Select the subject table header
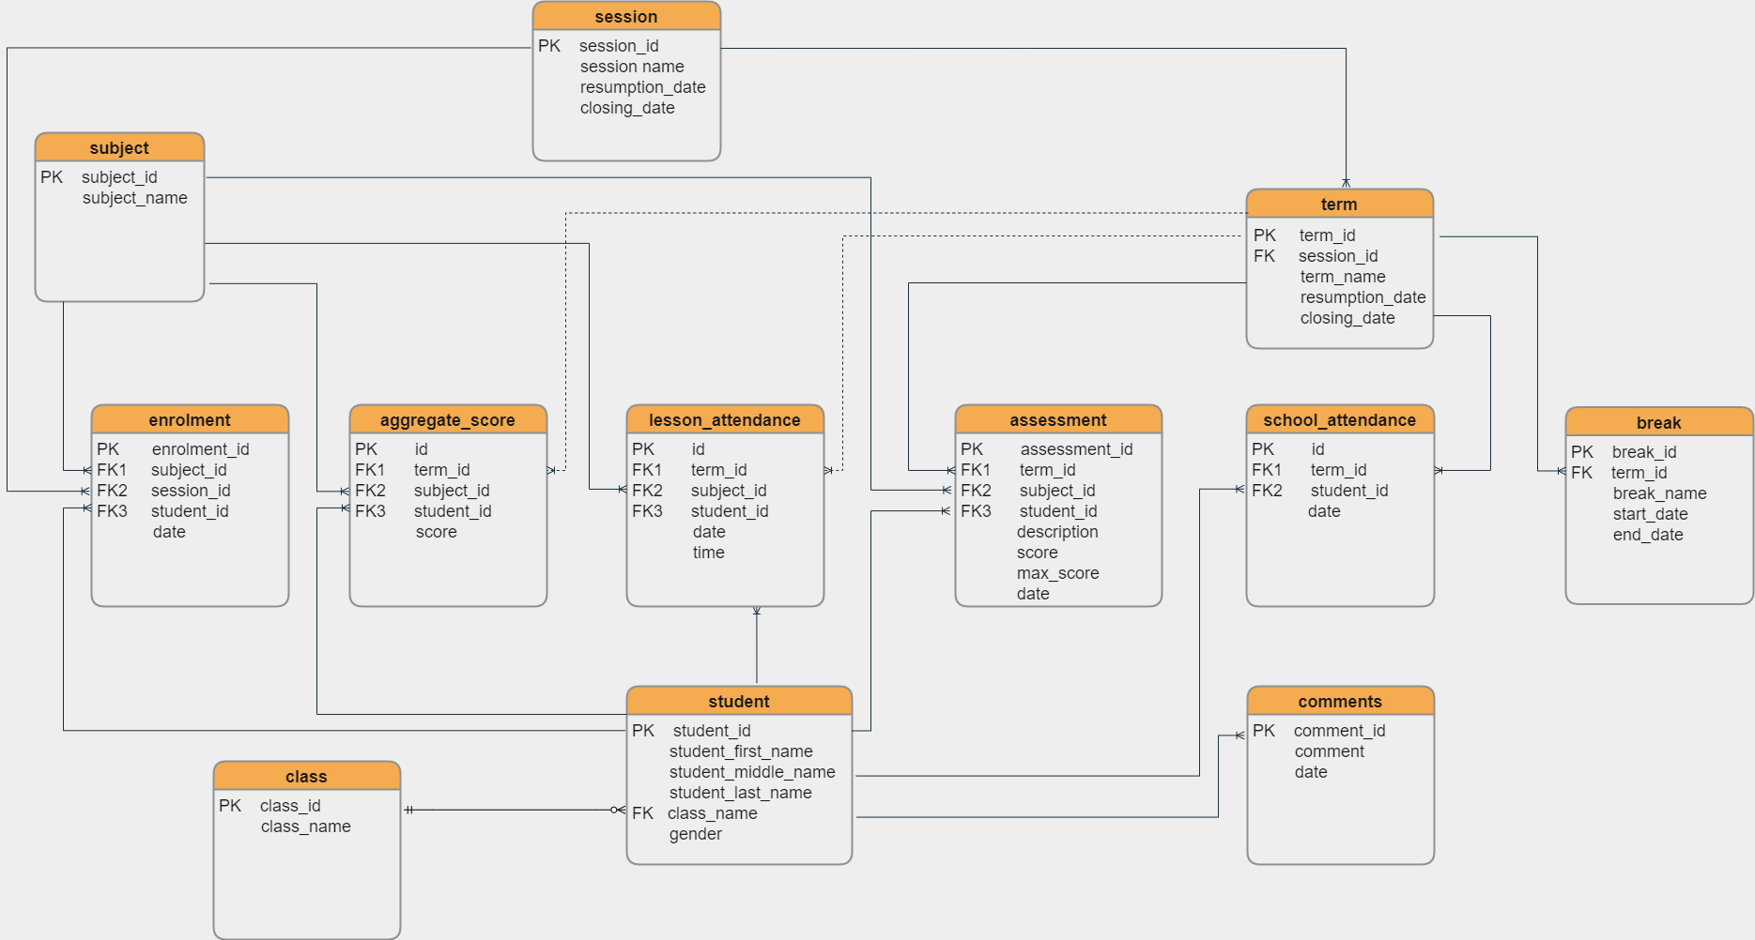Screen dimensions: 1755x940 (119, 148)
